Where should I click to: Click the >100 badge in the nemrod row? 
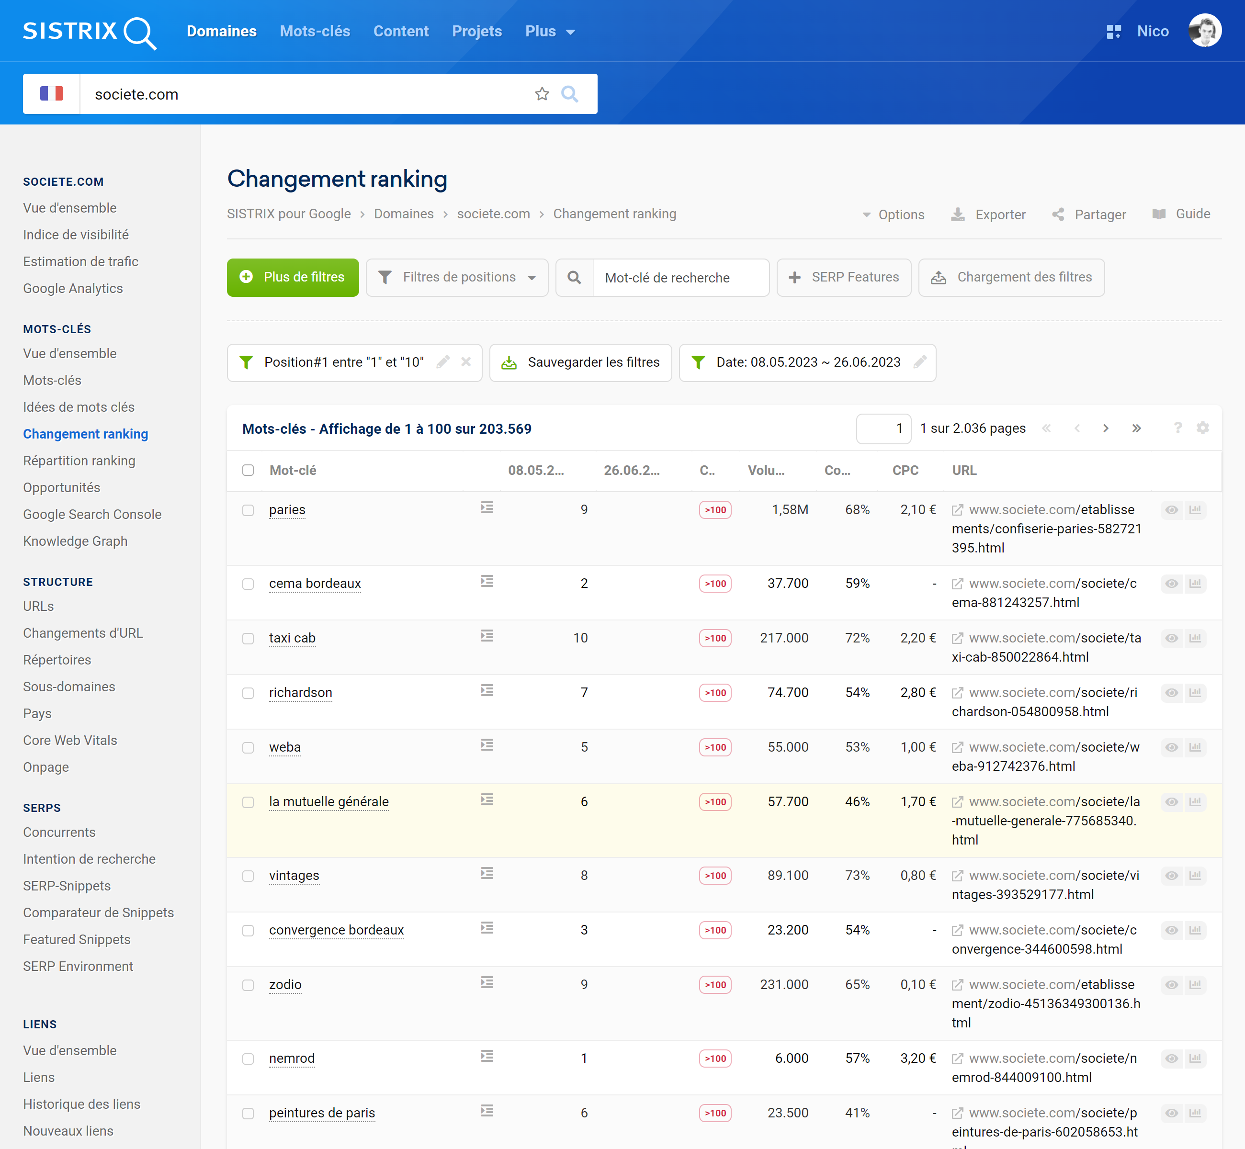(714, 1058)
